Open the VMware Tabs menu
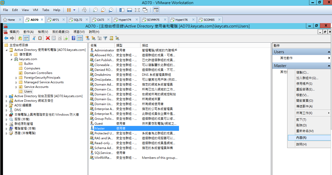 click(x=46, y=10)
